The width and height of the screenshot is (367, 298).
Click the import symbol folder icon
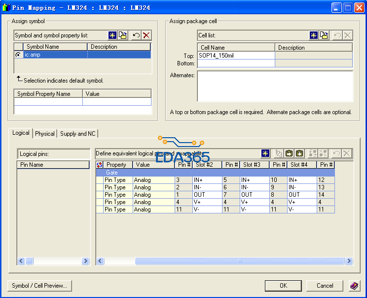(123, 35)
